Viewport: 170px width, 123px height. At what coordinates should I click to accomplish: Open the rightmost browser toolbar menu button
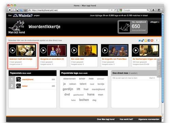pyautogui.click(x=160, y=10)
